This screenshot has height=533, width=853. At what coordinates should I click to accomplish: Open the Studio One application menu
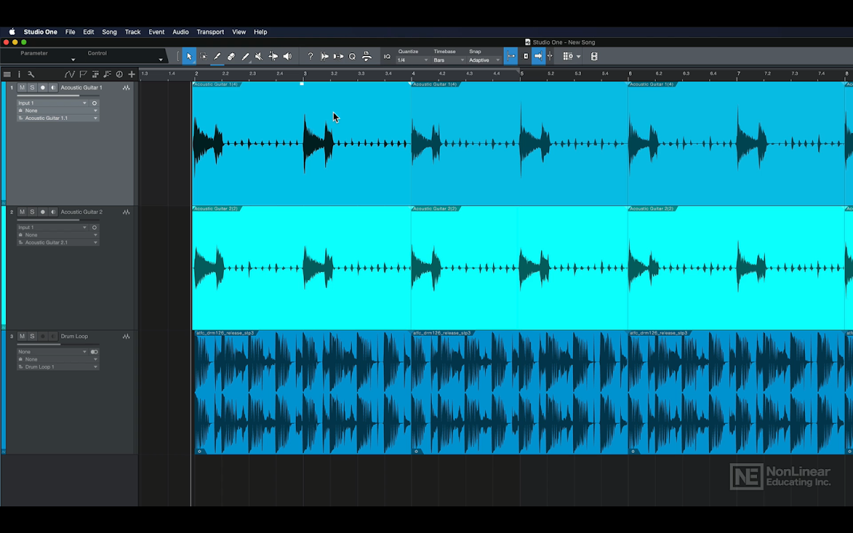pyautogui.click(x=41, y=32)
